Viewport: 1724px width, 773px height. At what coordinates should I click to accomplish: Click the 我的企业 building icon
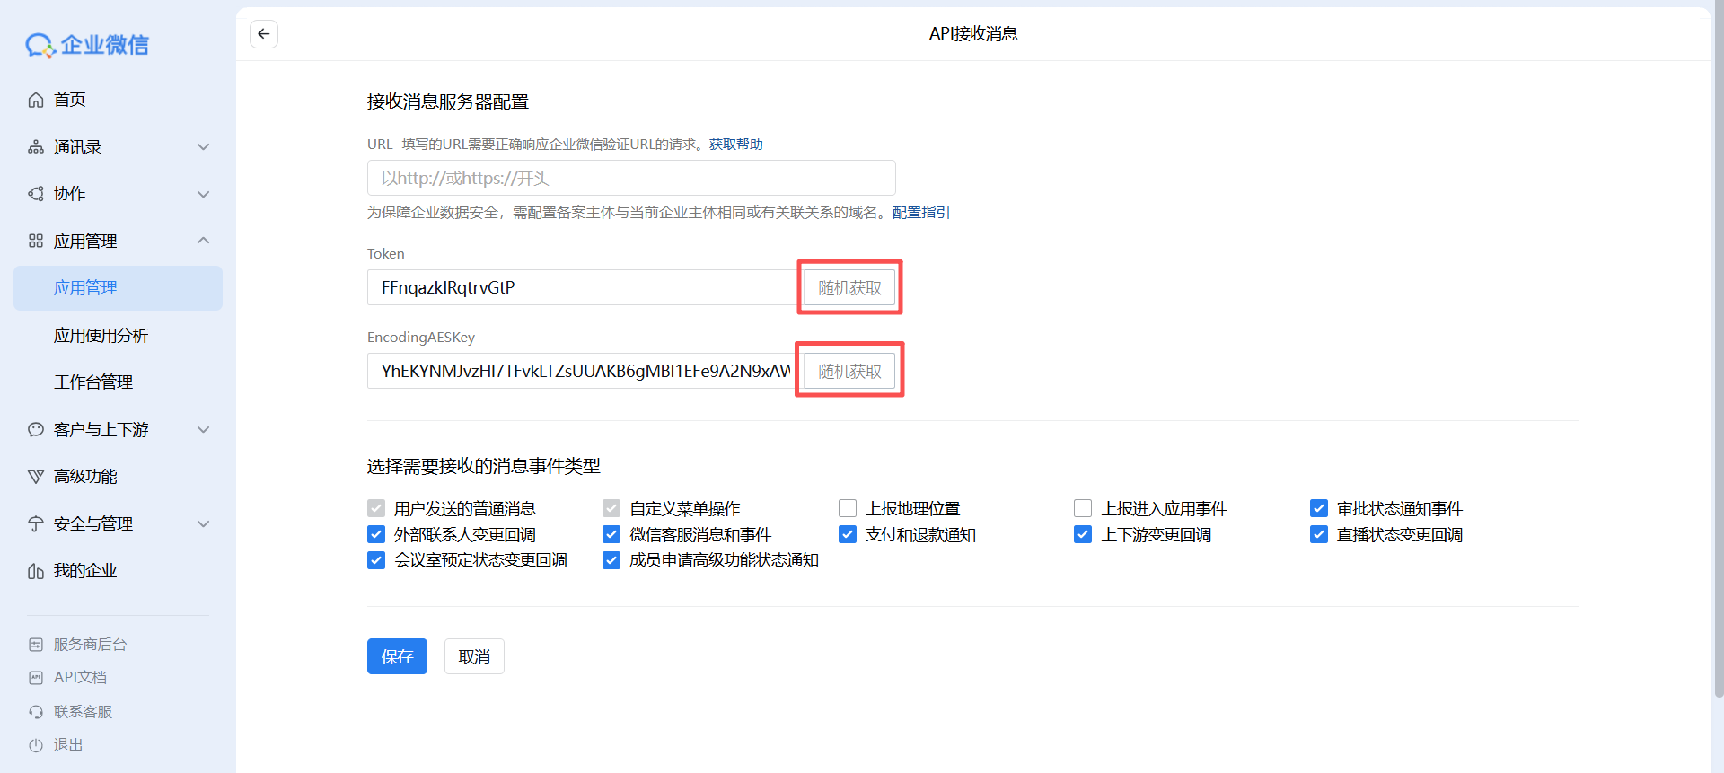36,571
